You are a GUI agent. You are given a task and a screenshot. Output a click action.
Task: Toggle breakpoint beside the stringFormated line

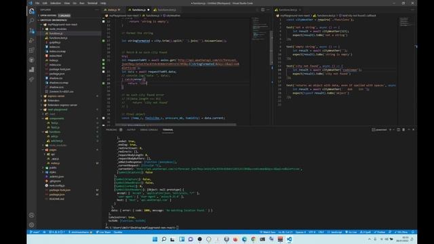click(104, 41)
